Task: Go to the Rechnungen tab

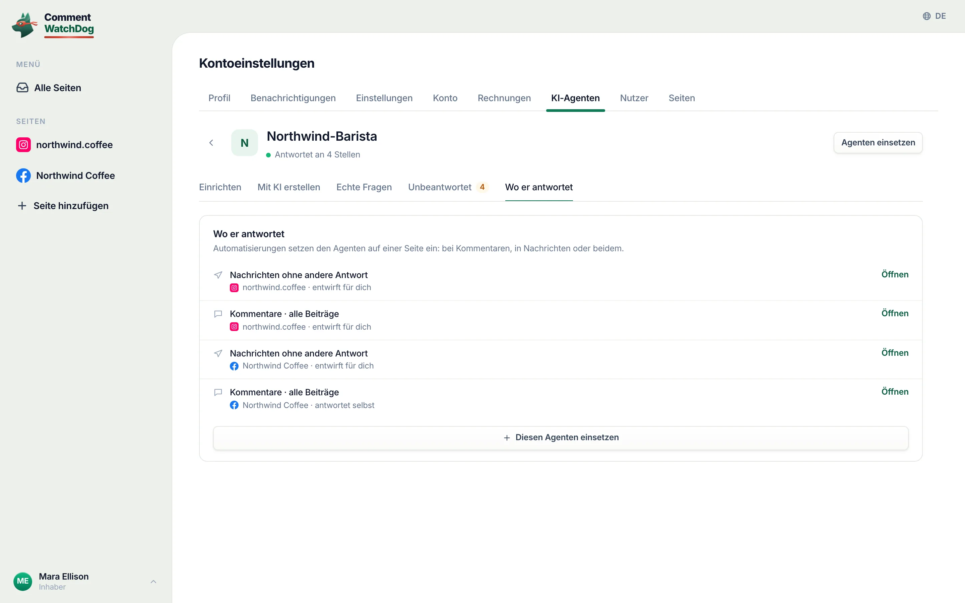Action: [504, 98]
